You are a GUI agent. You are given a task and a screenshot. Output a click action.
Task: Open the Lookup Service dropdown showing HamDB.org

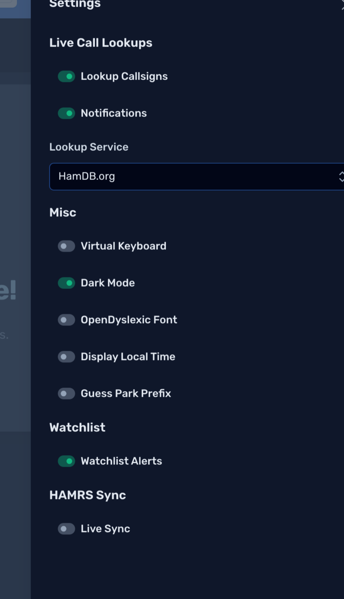[x=197, y=176]
